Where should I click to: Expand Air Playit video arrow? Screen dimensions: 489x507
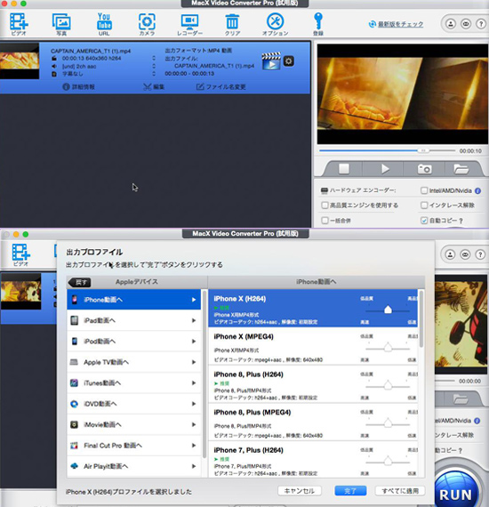(194, 466)
